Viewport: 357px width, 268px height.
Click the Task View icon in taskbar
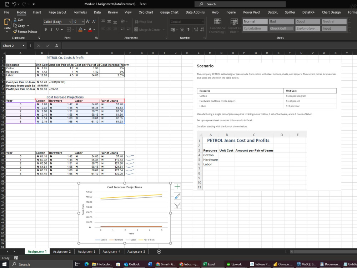(x=77, y=264)
